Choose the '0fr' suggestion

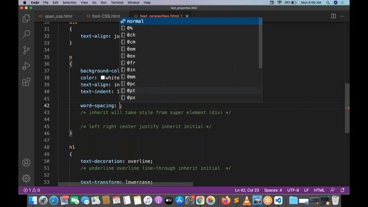[x=189, y=63]
